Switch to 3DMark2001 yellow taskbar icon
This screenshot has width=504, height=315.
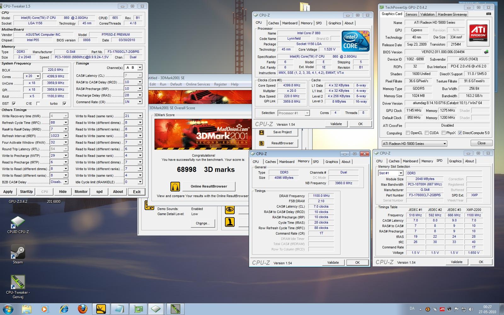(x=101, y=309)
